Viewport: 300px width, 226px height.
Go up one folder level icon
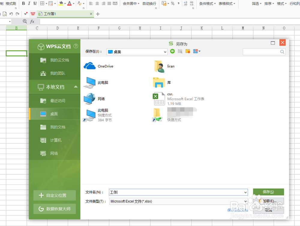[x=180, y=51]
